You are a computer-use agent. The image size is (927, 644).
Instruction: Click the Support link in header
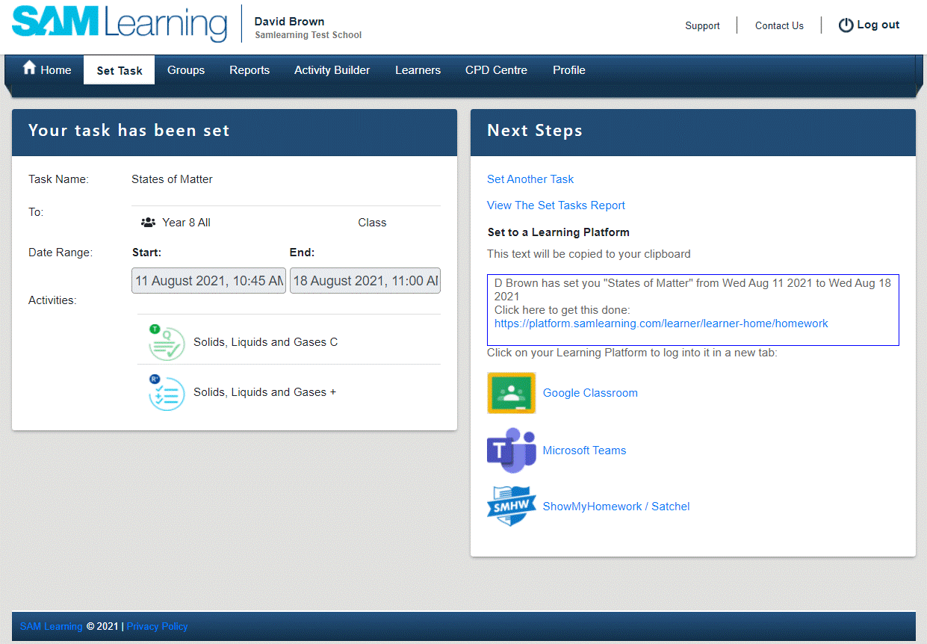(702, 25)
